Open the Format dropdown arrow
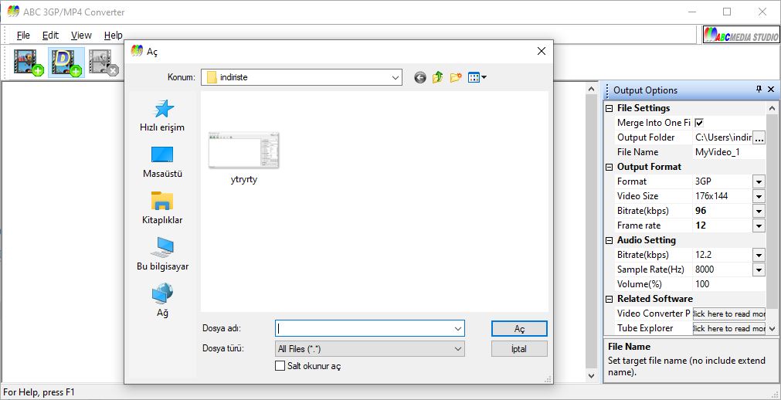 point(759,181)
